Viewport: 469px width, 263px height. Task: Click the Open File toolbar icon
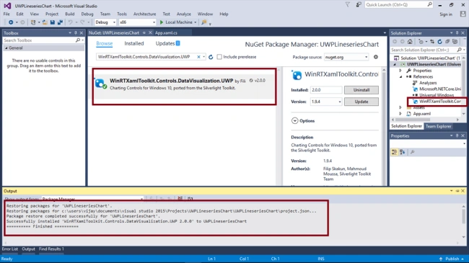pyautogui.click(x=45, y=22)
